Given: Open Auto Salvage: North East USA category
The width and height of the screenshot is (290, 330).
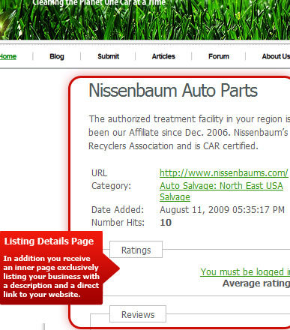Looking at the screenshot, I should point(221,191).
